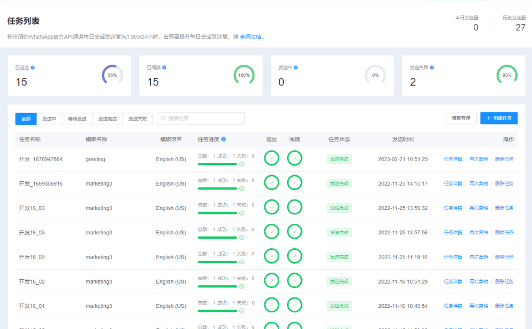Open 模板管理 button
532x329 pixels.
[x=461, y=118]
